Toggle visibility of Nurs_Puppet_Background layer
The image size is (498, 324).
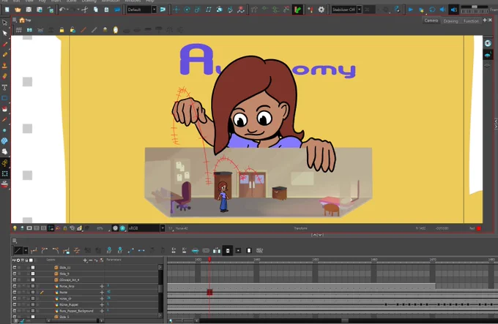tap(15, 311)
